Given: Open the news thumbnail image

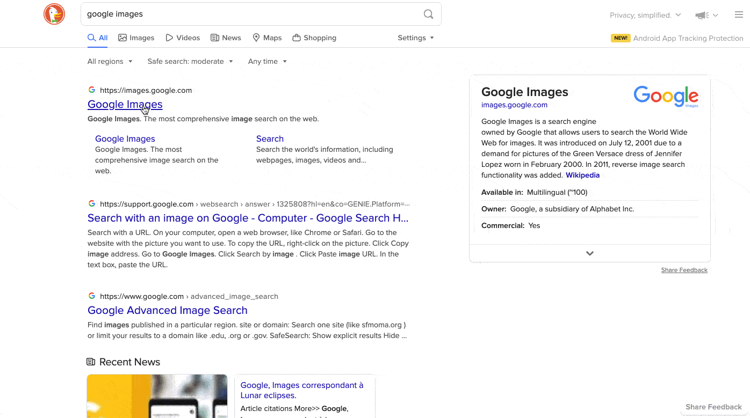Looking at the screenshot, I should click(157, 396).
